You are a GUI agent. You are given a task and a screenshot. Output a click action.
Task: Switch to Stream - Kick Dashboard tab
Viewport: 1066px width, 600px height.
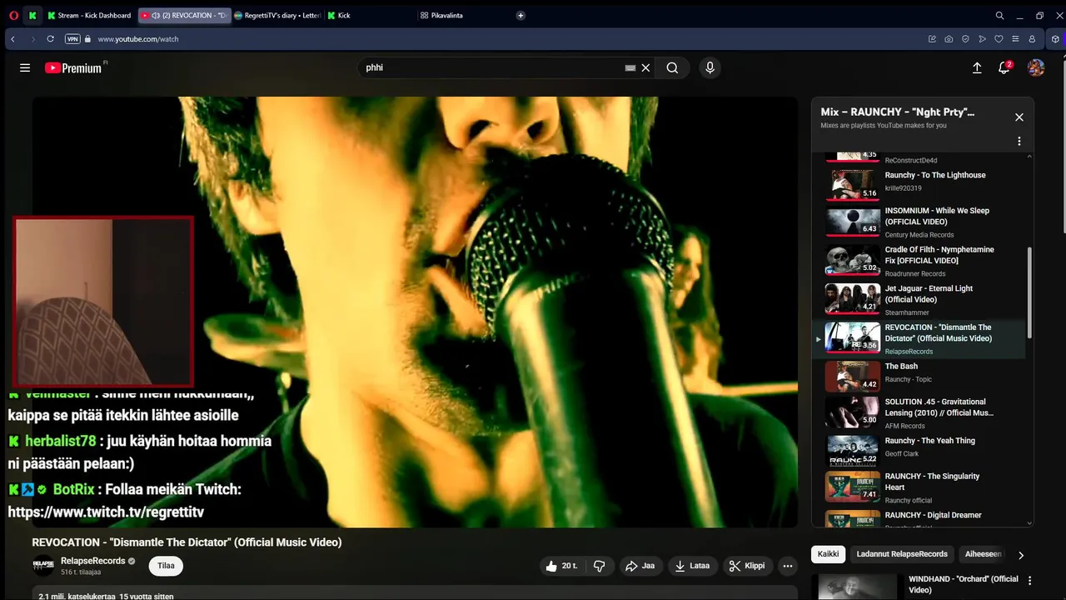90,15
